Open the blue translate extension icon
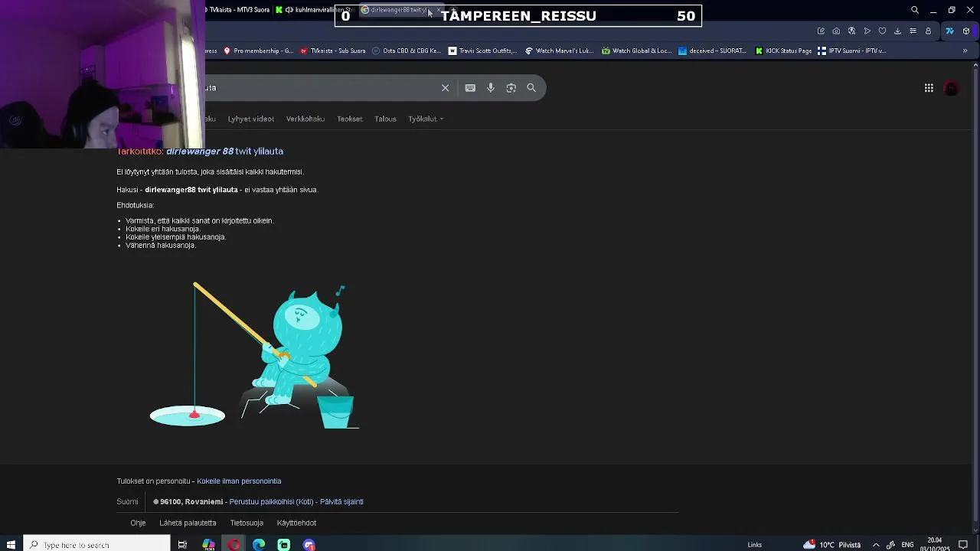Viewport: 980px width, 551px height. click(x=949, y=31)
